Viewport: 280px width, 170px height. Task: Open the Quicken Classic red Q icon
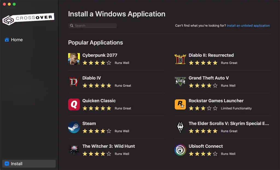click(74, 104)
